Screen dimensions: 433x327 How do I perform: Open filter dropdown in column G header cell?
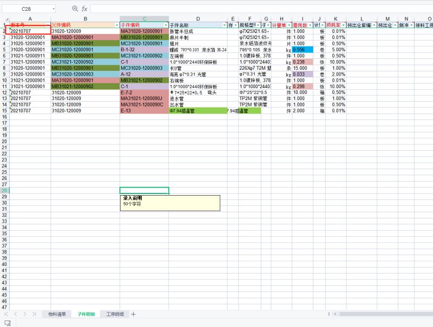point(268,25)
